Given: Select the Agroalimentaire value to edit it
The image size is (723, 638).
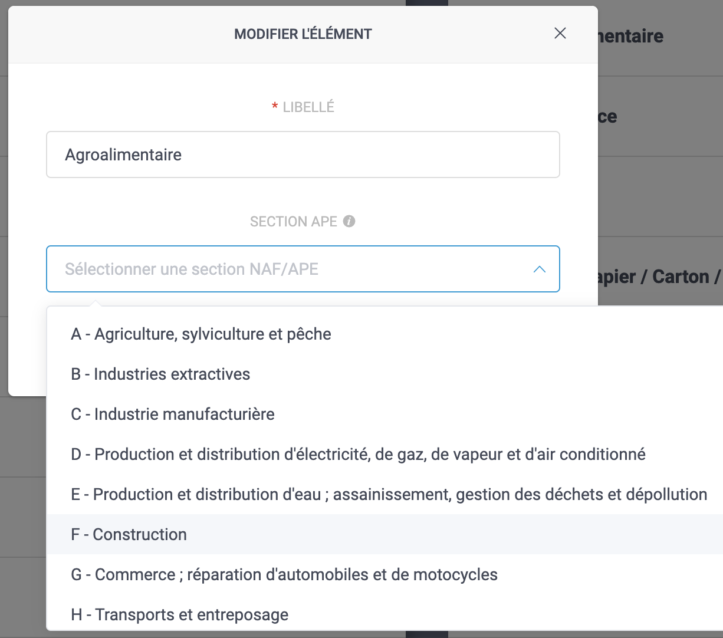Looking at the screenshot, I should [x=123, y=154].
